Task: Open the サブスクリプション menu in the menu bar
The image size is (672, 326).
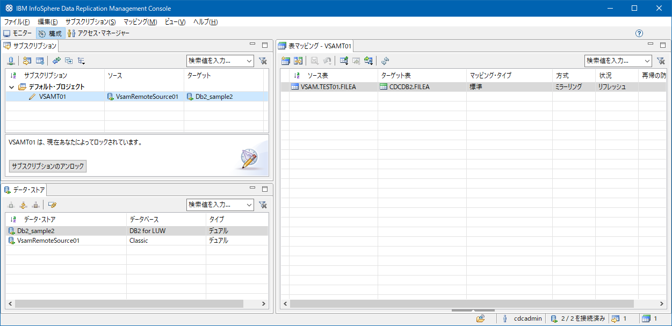Action: click(x=90, y=22)
